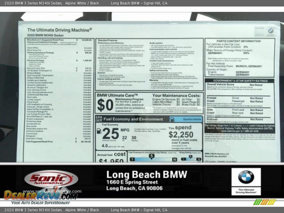This screenshot has width=284, height=213.
Task: Click the '1660 E Spring Street' address line
Action: pyautogui.click(x=132, y=182)
